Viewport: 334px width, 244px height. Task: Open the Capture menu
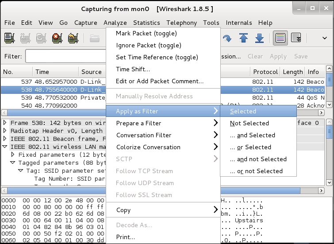tap(86, 23)
